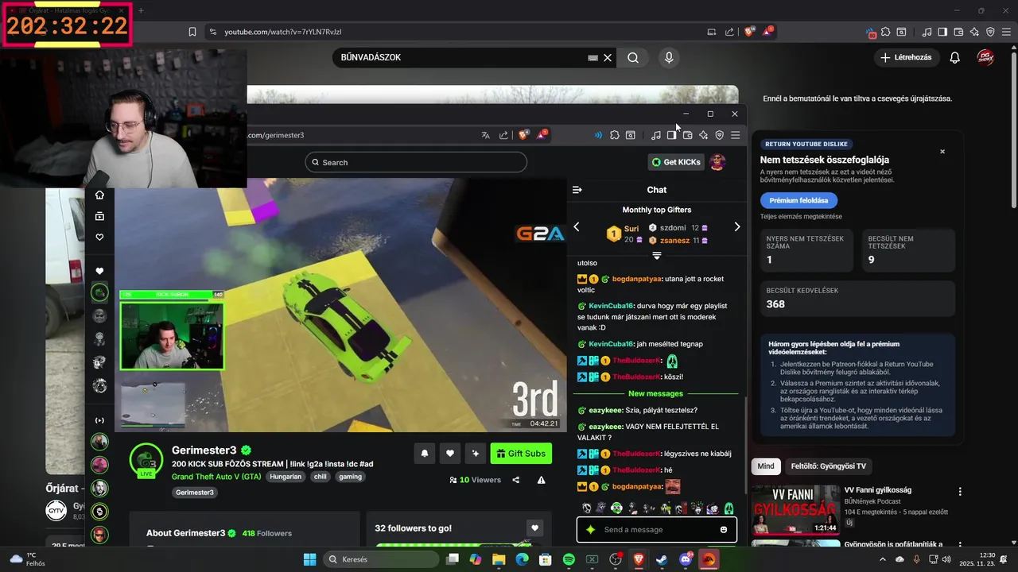Click Get KICKs button
Viewport: 1018px width, 572px height.
click(676, 162)
